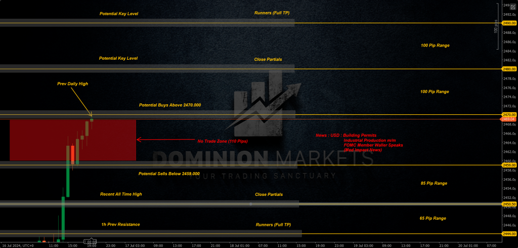
Task: Click 'Runners (Full TP)' text near 2490 line
Action: pyautogui.click(x=272, y=13)
